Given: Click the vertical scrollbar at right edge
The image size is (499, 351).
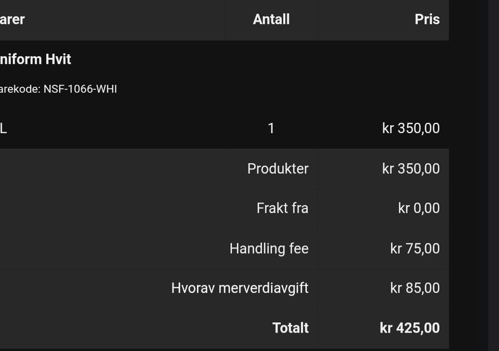Looking at the screenshot, I should coord(494,176).
